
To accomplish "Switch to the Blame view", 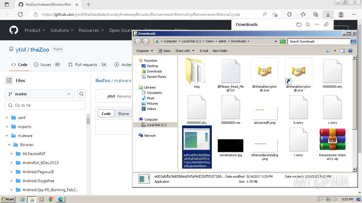I will [x=124, y=114].
